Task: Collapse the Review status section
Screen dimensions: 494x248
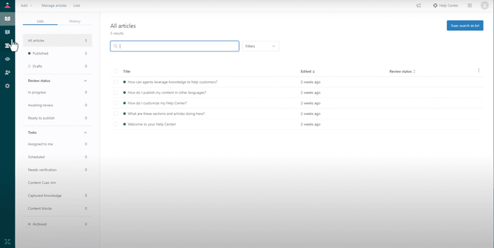Action: (85, 81)
